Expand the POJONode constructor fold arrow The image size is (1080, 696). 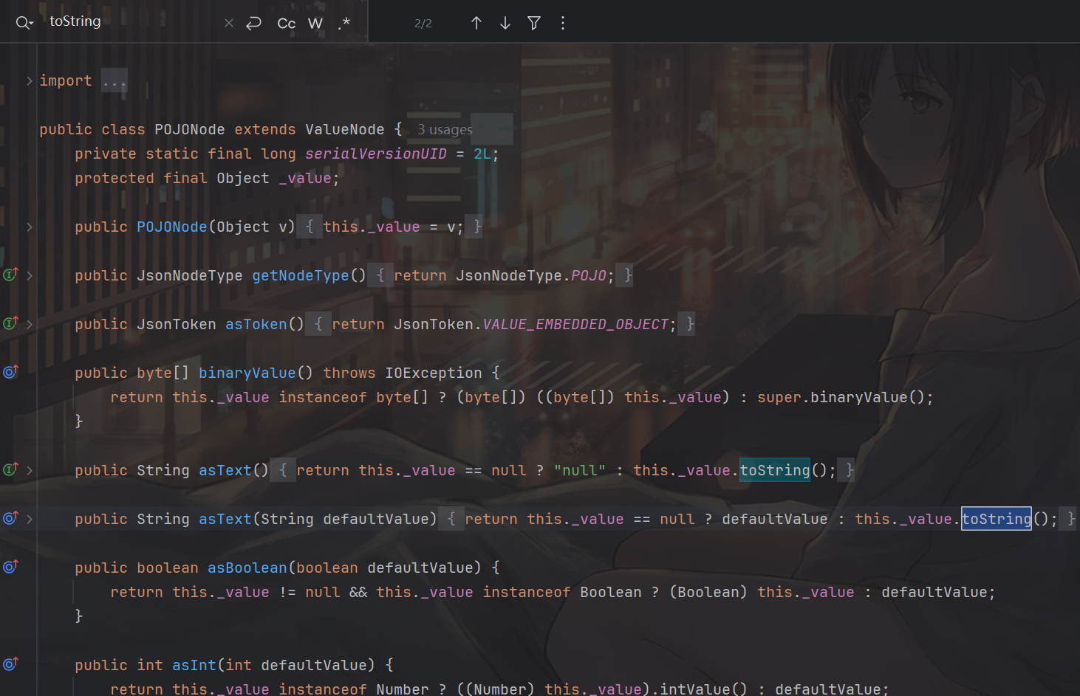click(30, 227)
